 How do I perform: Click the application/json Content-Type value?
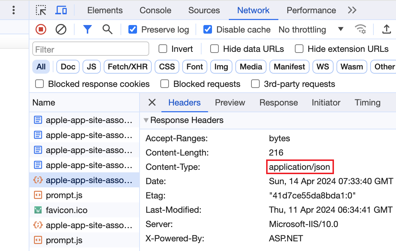(300, 167)
